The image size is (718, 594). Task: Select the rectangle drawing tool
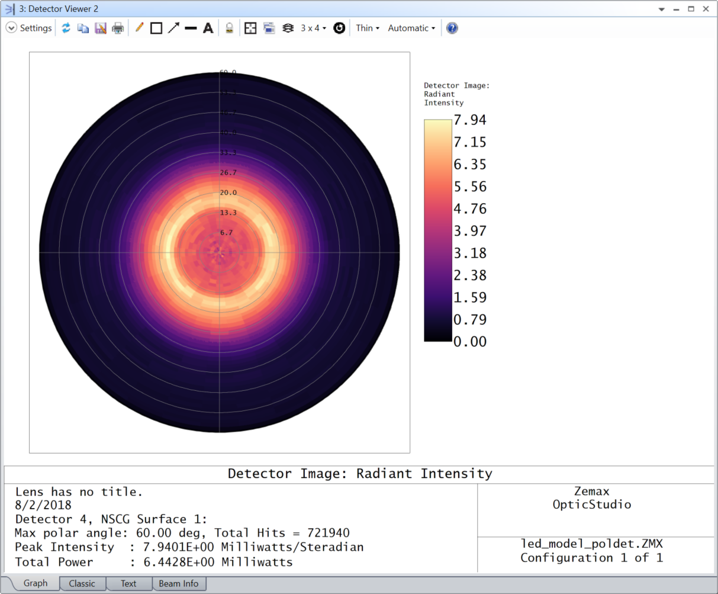click(156, 28)
